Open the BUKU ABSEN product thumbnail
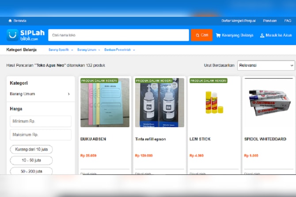 point(105,103)
